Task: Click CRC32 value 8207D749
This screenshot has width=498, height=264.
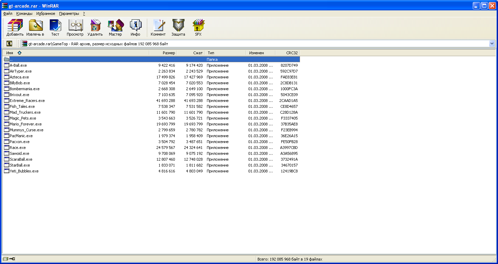Action: [x=289, y=65]
